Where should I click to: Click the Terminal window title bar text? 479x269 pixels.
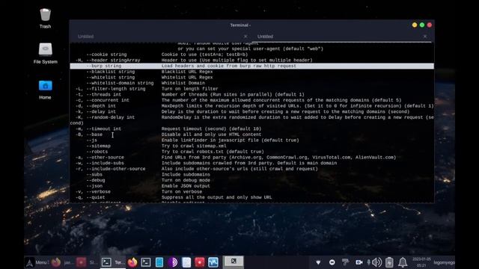pos(240,25)
